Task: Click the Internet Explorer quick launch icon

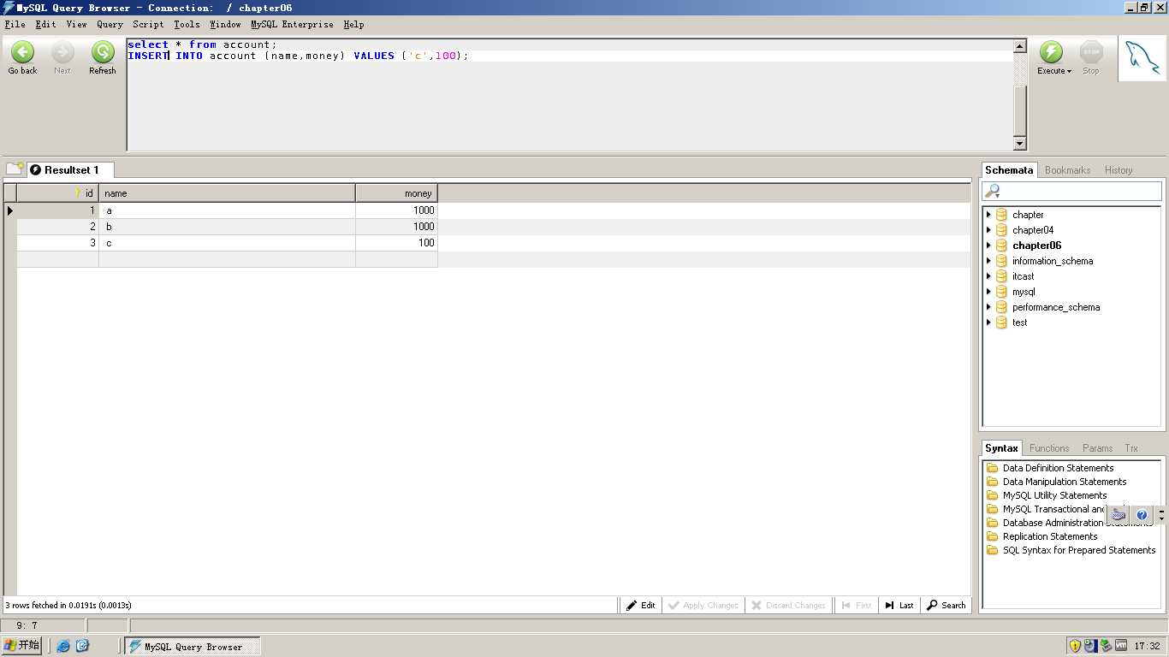Action: 63,646
